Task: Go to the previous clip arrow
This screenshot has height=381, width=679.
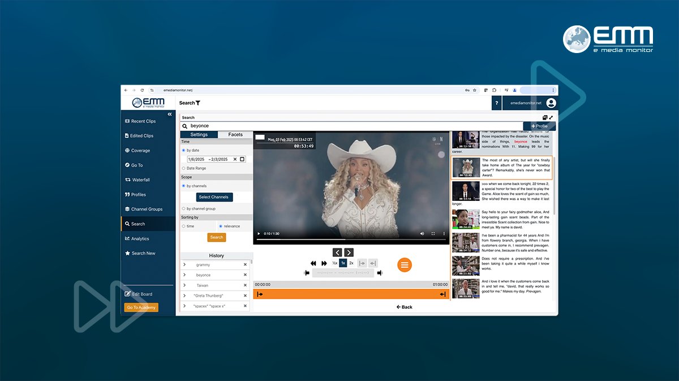Action: (x=337, y=252)
